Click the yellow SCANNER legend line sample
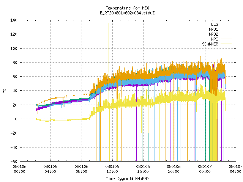This screenshot has width=243, height=182. [226, 44]
